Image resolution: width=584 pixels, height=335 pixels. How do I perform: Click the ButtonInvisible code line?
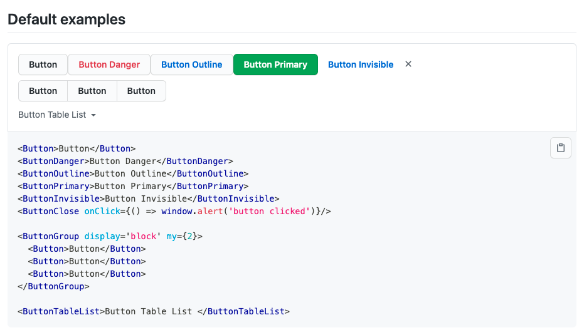tap(148, 199)
